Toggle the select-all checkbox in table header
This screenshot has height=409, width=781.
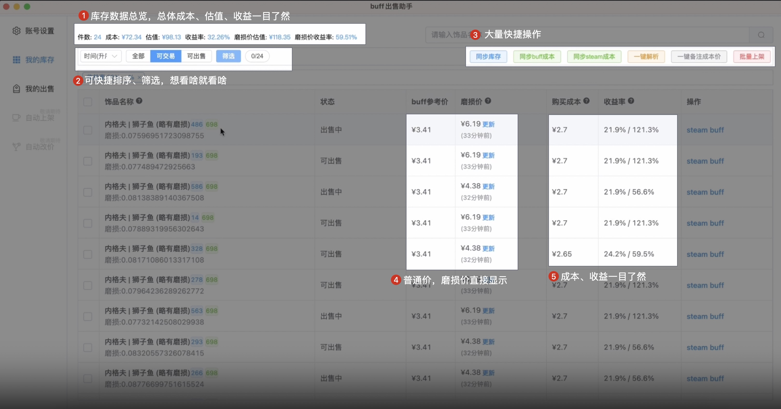click(88, 102)
